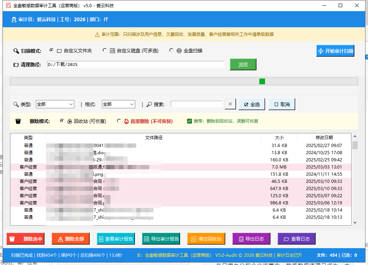Select 直接删除 (不可恢复) radio button

pos(119,121)
